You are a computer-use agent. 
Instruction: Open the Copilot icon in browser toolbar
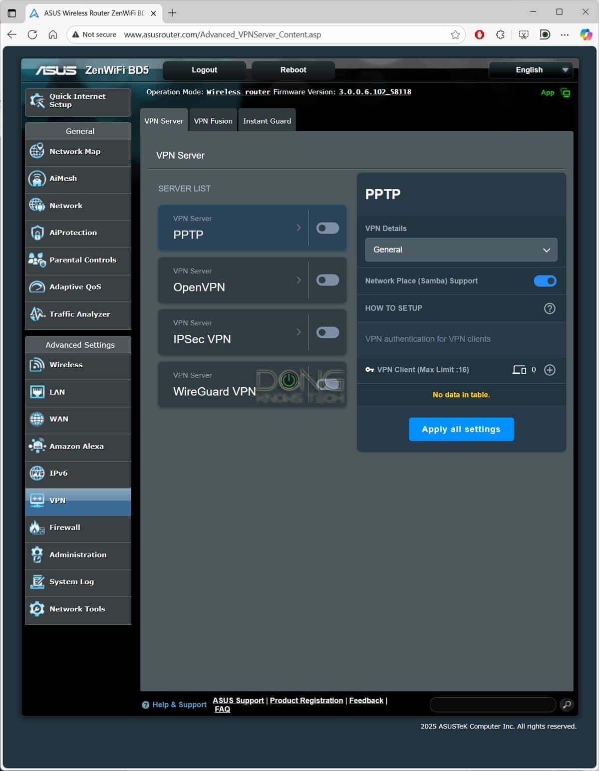tap(586, 34)
